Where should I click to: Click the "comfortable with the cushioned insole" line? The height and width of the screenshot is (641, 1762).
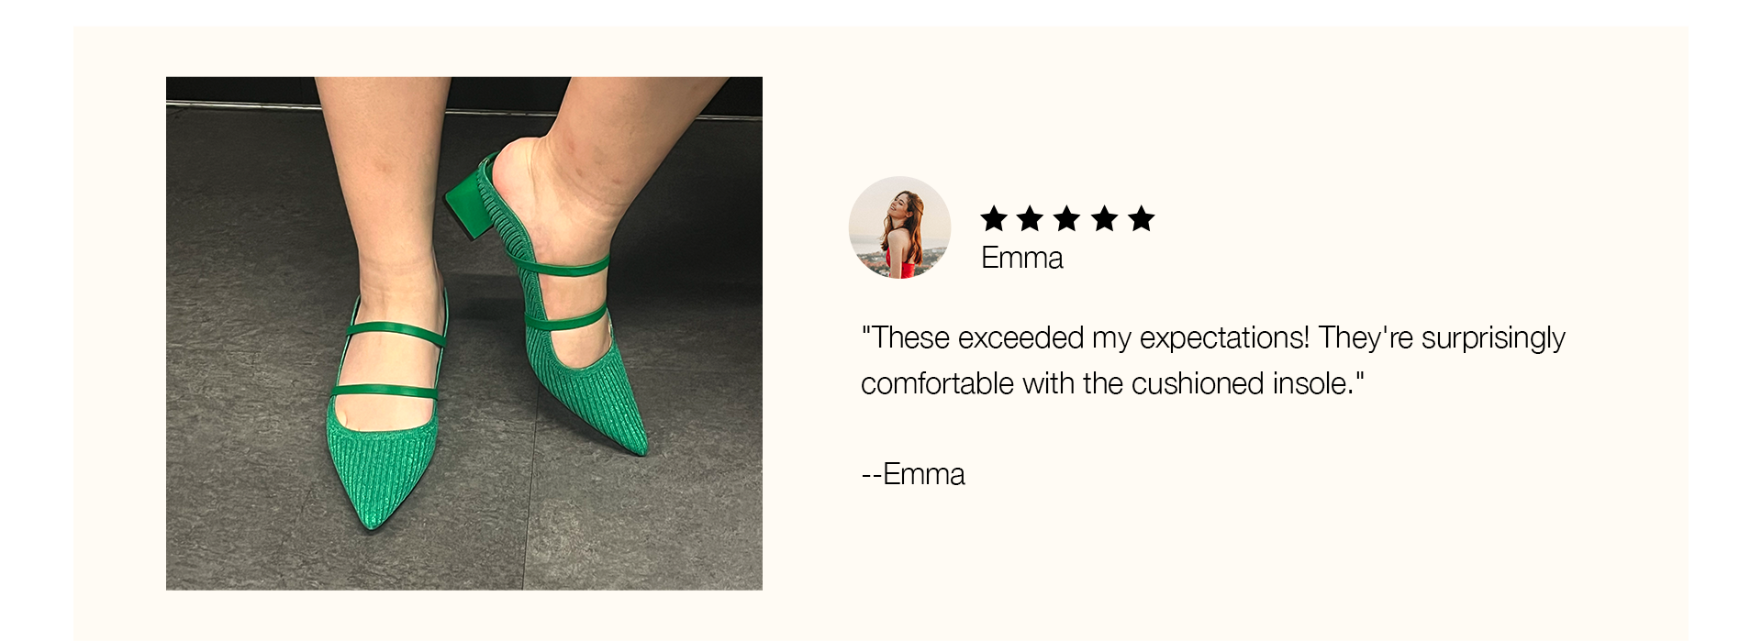click(1112, 383)
